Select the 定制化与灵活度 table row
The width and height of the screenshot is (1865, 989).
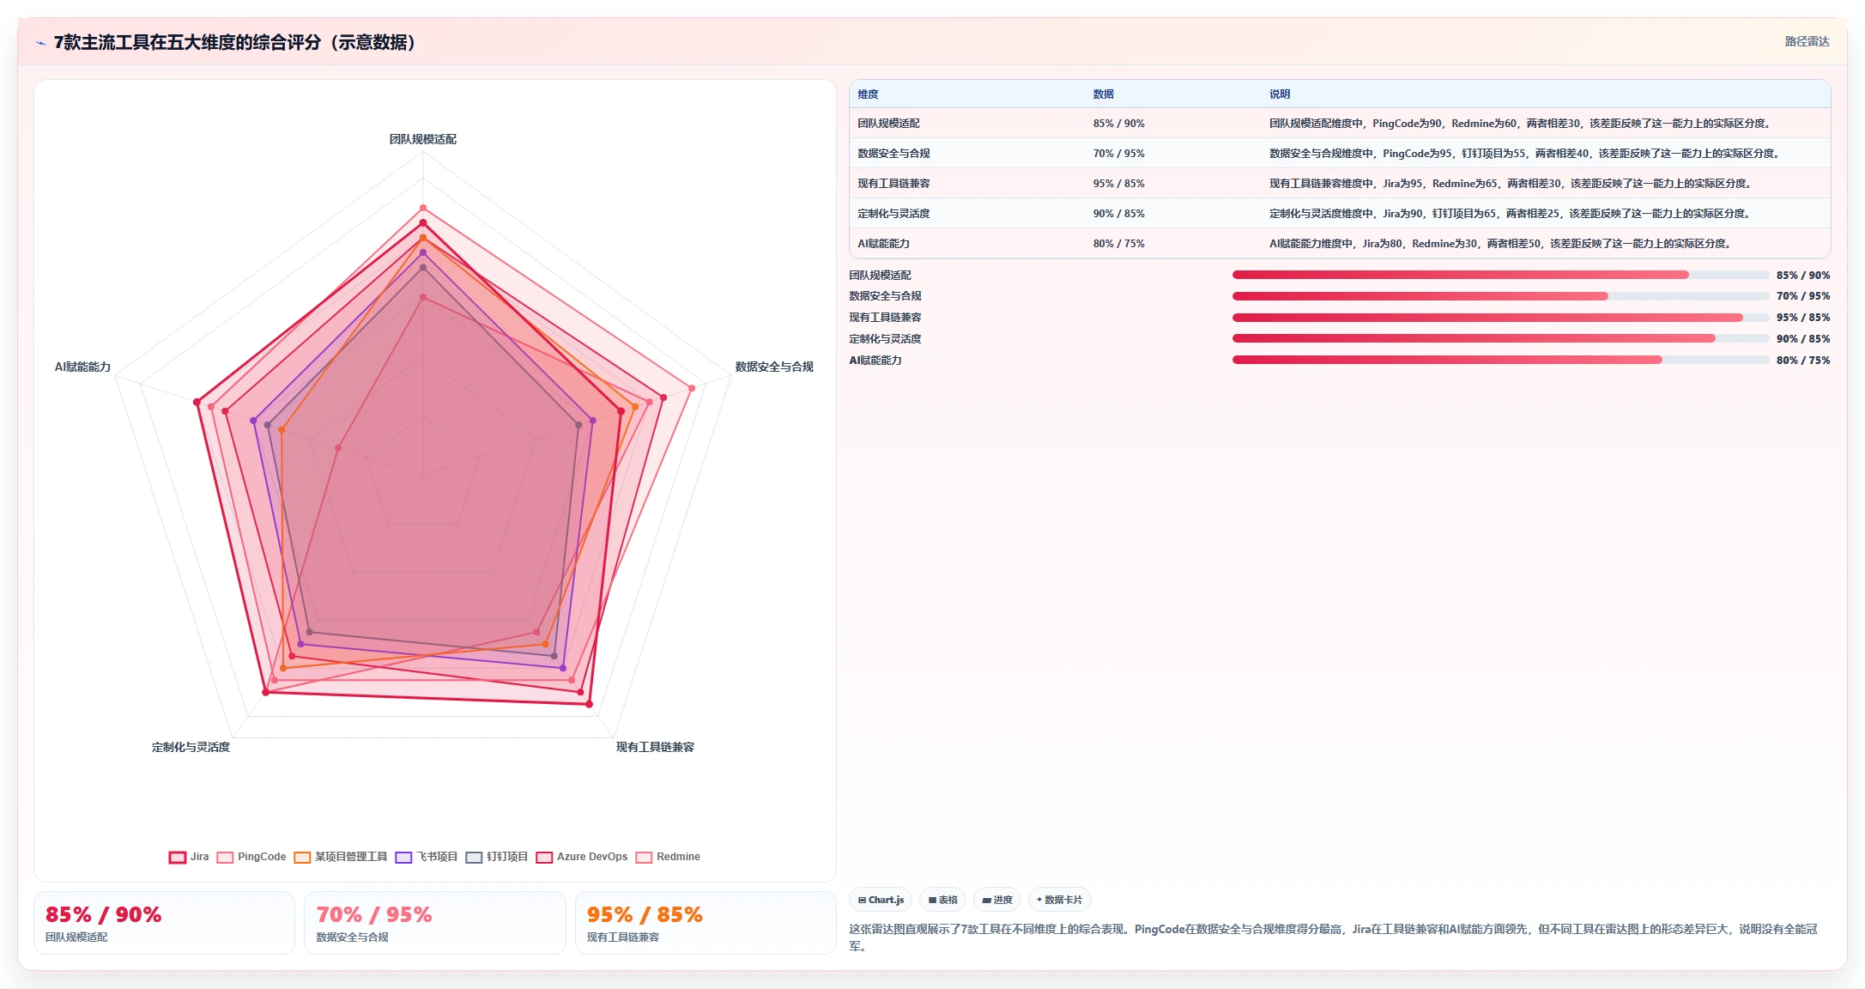pos(1340,214)
